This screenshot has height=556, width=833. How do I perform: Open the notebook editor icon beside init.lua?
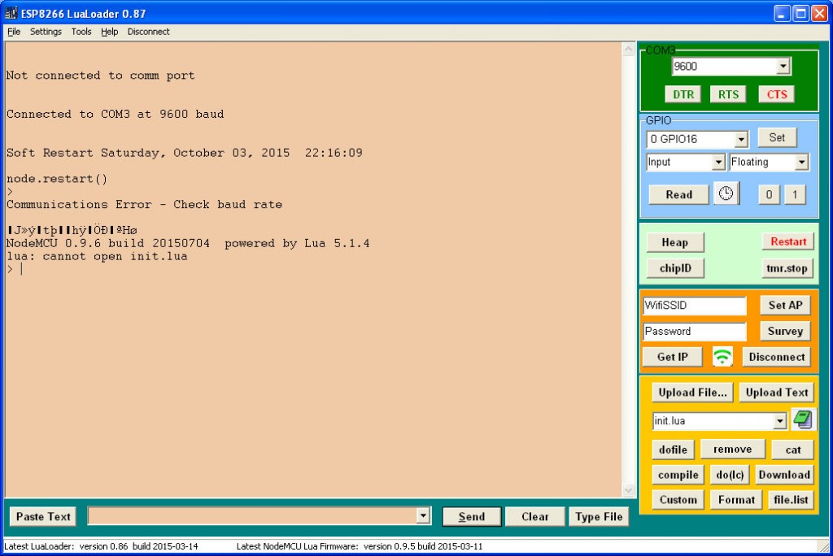(x=802, y=419)
